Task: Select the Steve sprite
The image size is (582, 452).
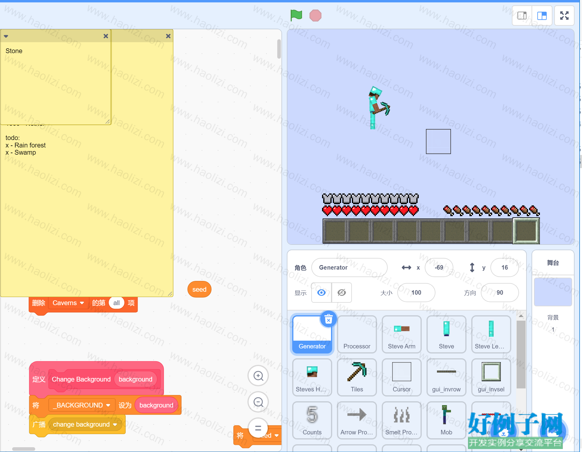Action: point(446,335)
